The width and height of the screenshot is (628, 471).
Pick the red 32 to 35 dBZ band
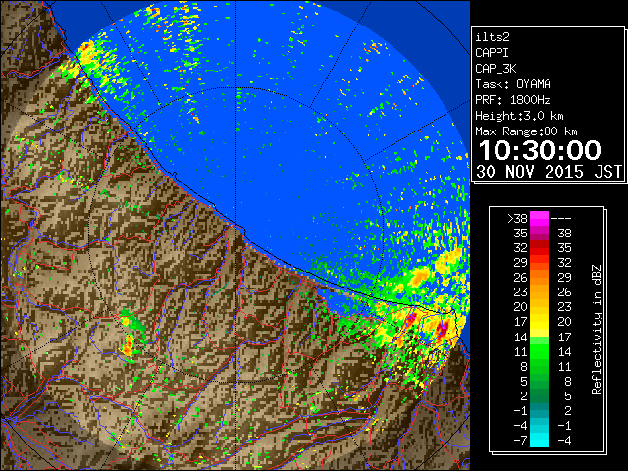coord(540,248)
